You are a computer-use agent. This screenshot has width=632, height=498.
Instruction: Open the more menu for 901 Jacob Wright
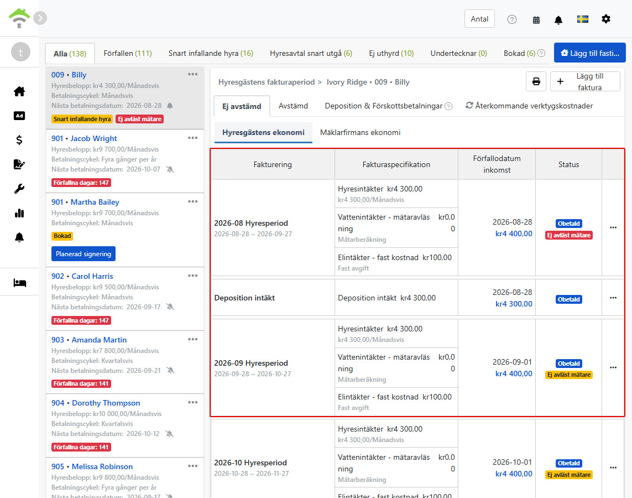192,138
